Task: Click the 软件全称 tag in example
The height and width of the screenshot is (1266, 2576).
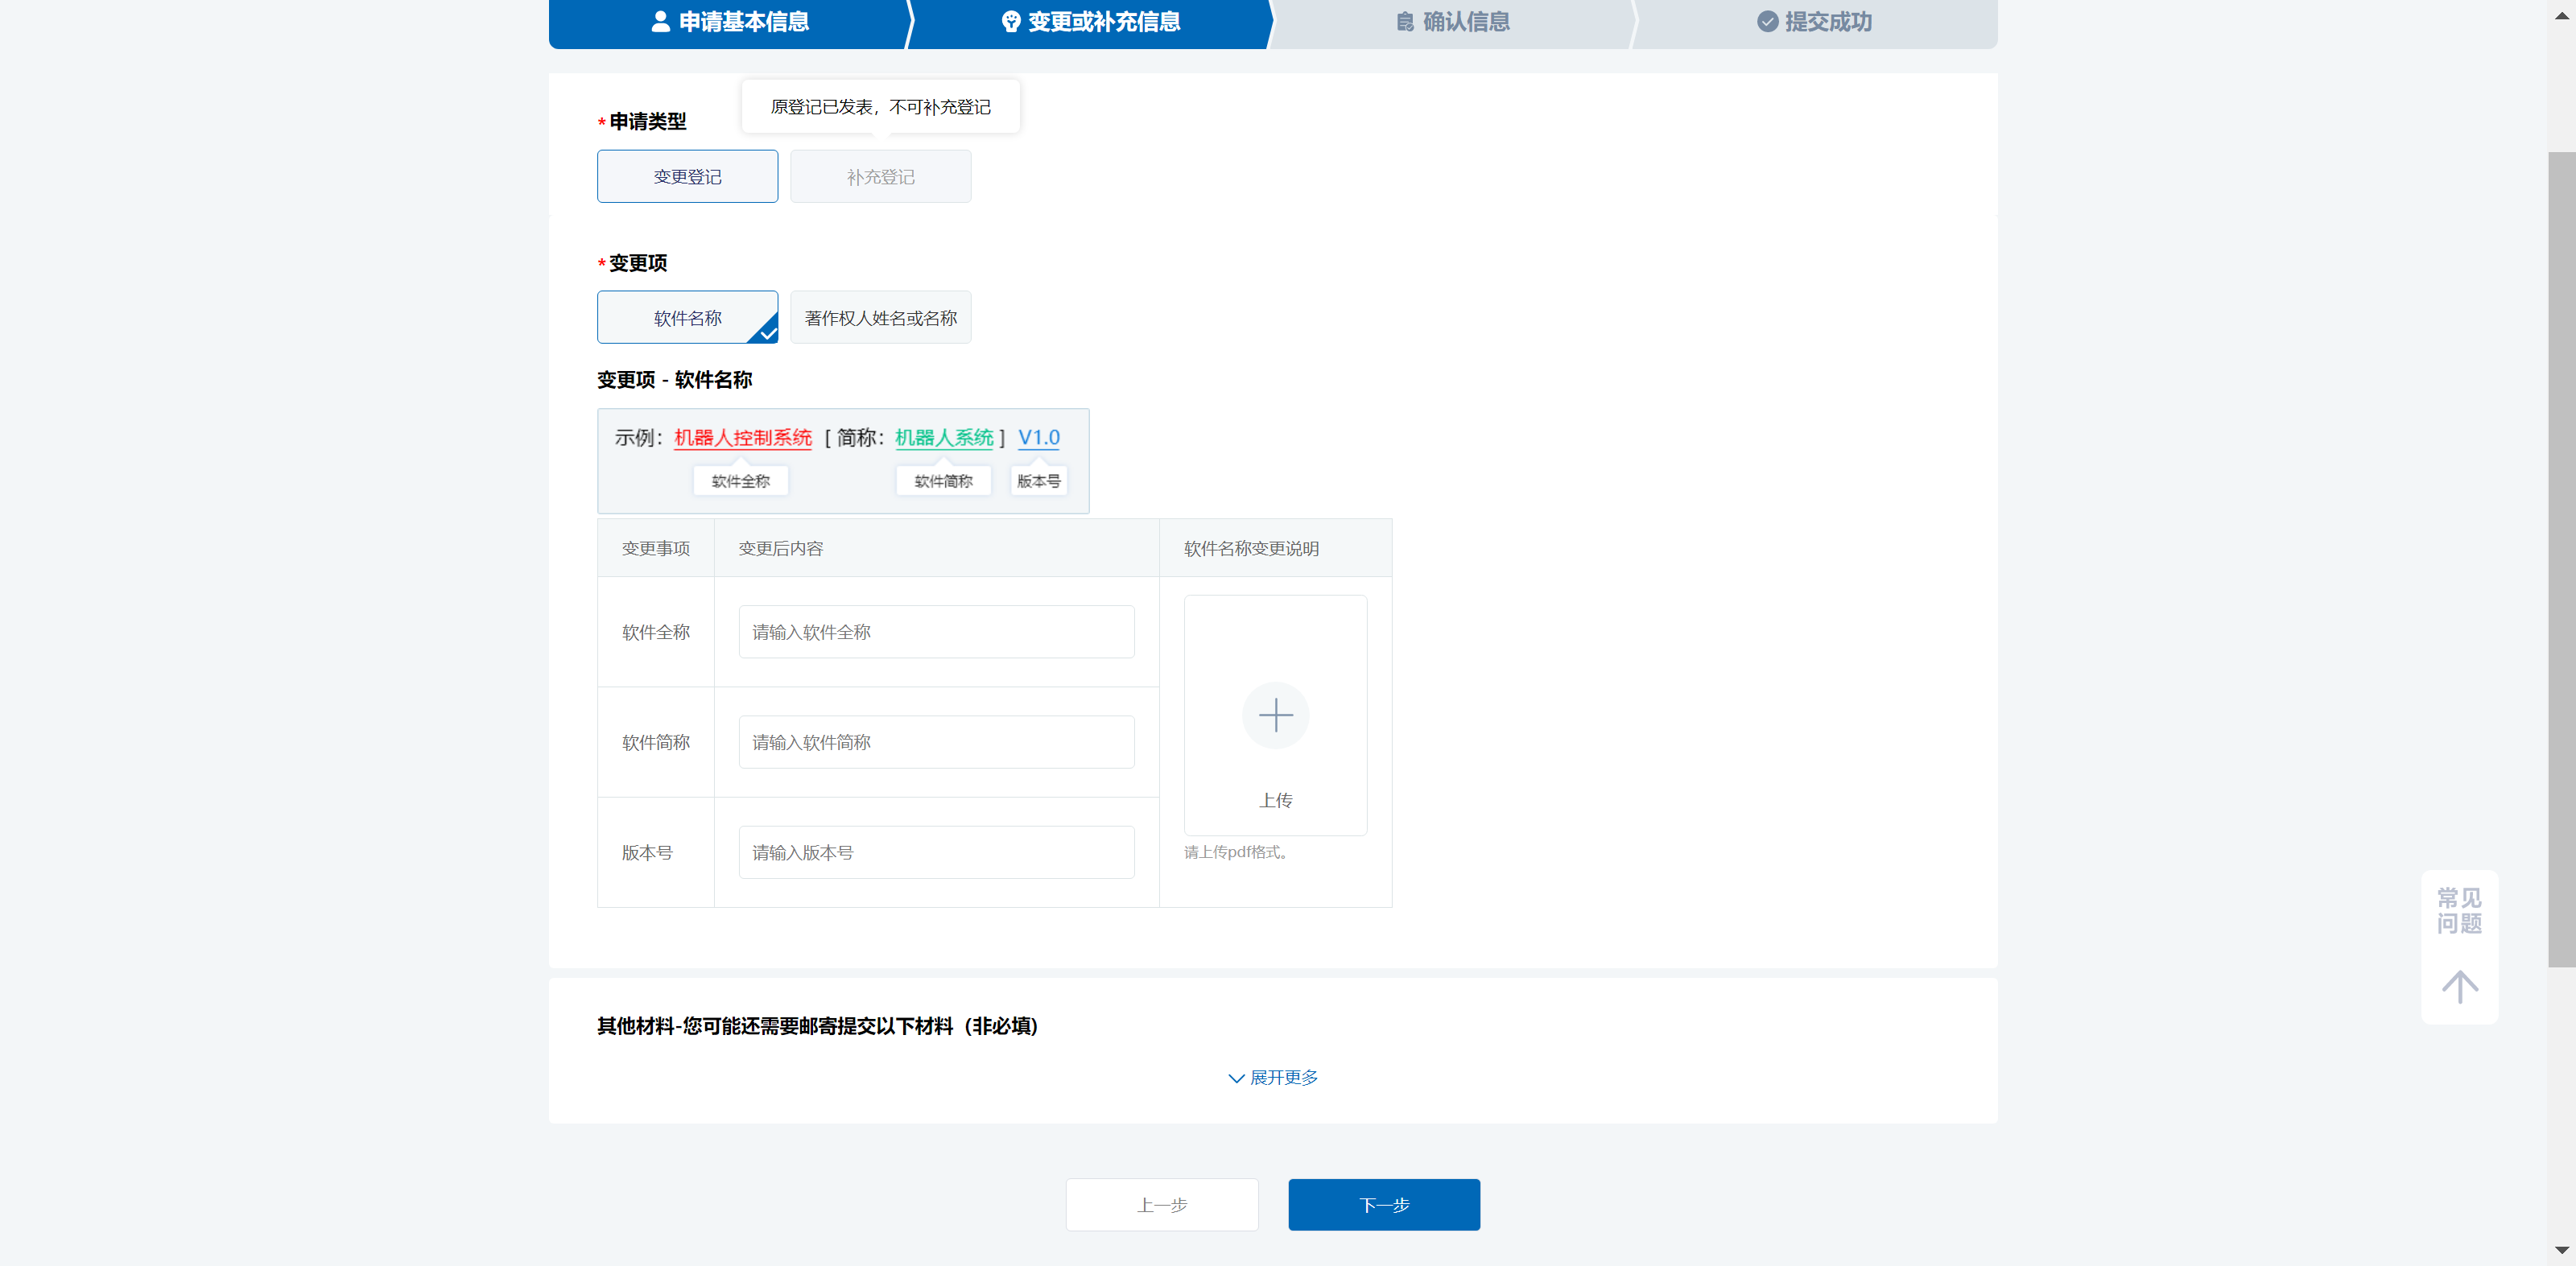Action: (741, 481)
